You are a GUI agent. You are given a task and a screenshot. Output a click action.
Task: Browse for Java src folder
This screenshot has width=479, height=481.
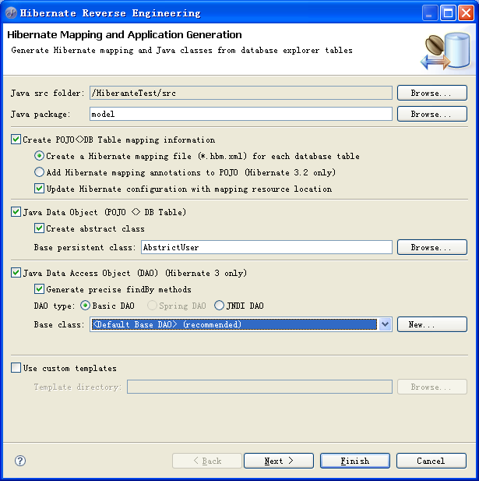[432, 93]
